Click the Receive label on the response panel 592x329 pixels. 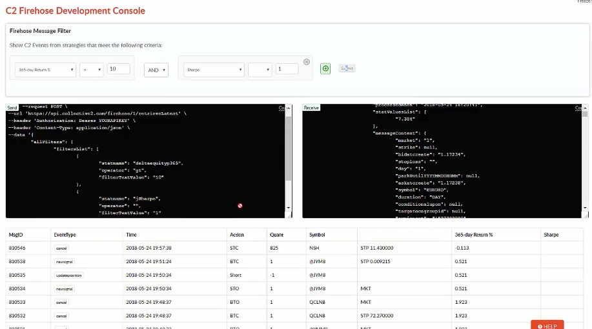(311, 108)
